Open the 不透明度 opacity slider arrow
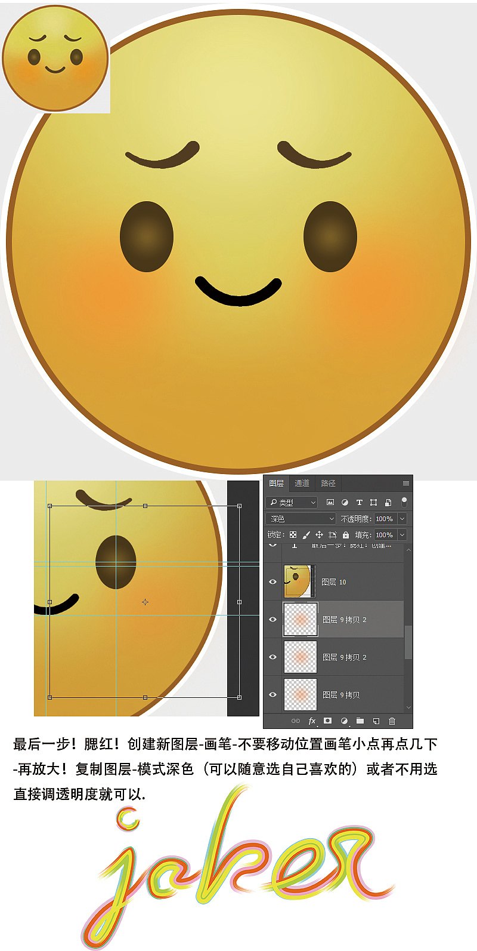Viewport: 477px width, 951px height. [x=402, y=519]
